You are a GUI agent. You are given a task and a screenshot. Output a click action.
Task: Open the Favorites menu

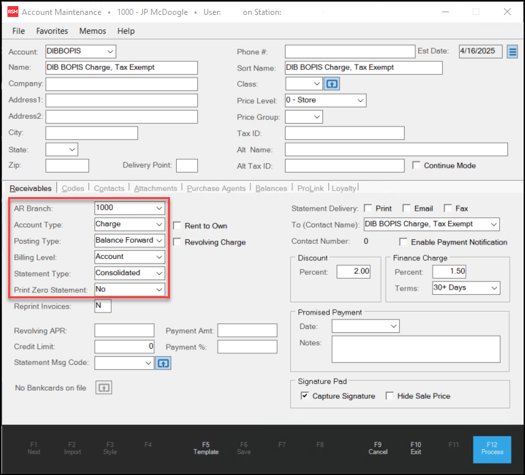[52, 31]
